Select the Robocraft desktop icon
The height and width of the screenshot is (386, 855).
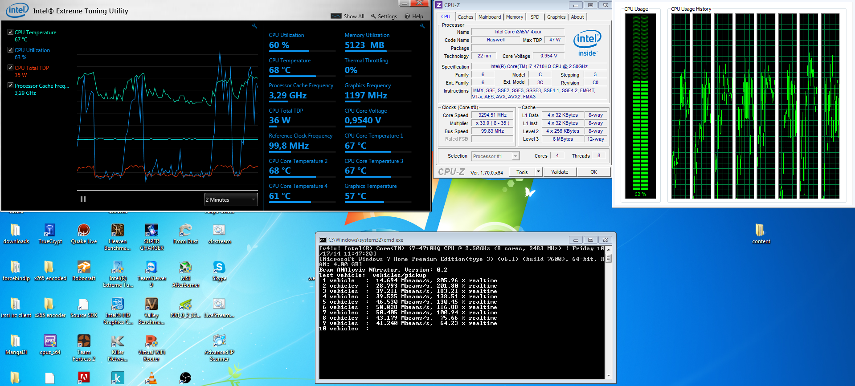coord(84,271)
